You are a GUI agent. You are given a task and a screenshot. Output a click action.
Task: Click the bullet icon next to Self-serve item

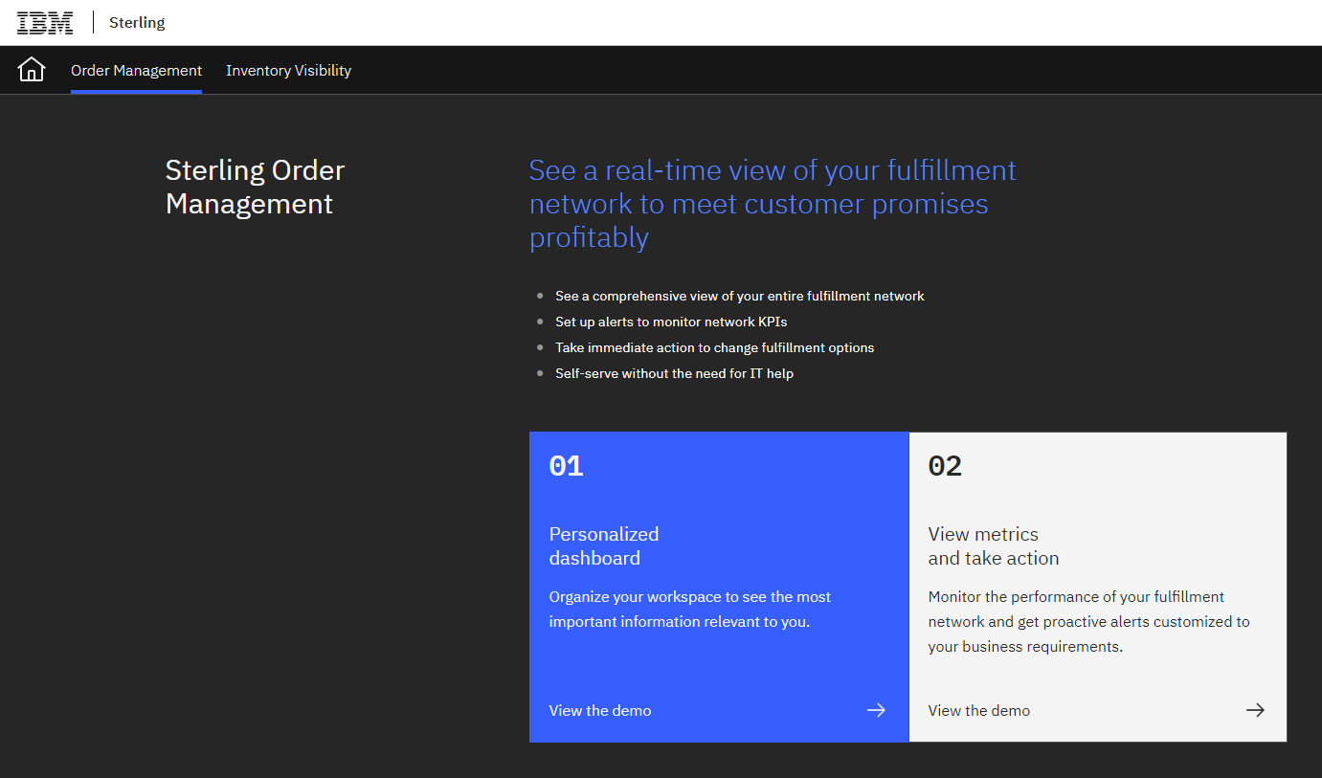541,373
